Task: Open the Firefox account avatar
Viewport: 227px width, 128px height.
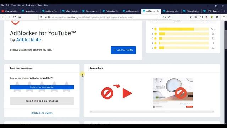Action: 206,17
